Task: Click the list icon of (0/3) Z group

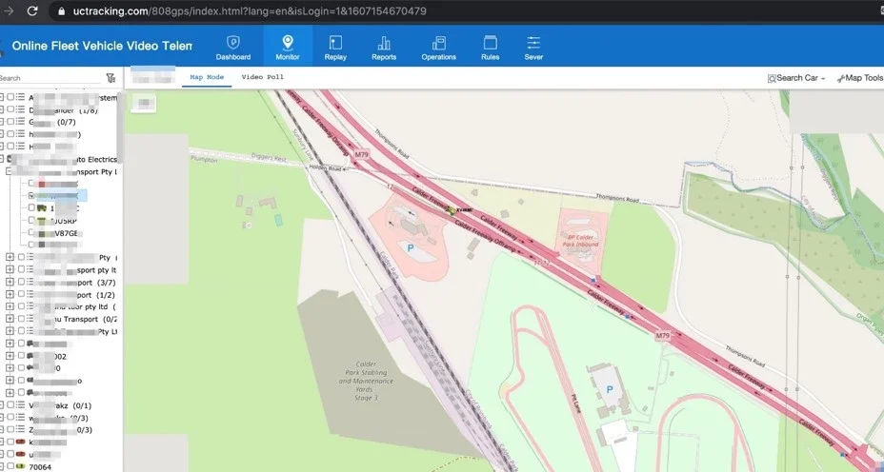Action: (x=20, y=430)
